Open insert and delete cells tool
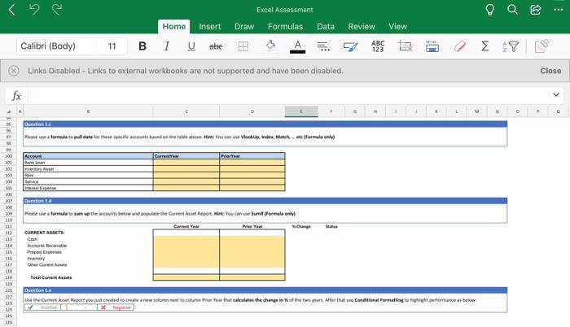 click(405, 46)
